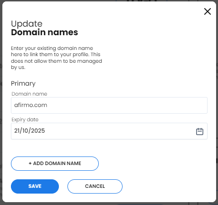Save the domain name changes
This screenshot has width=218, height=205.
pyautogui.click(x=35, y=186)
